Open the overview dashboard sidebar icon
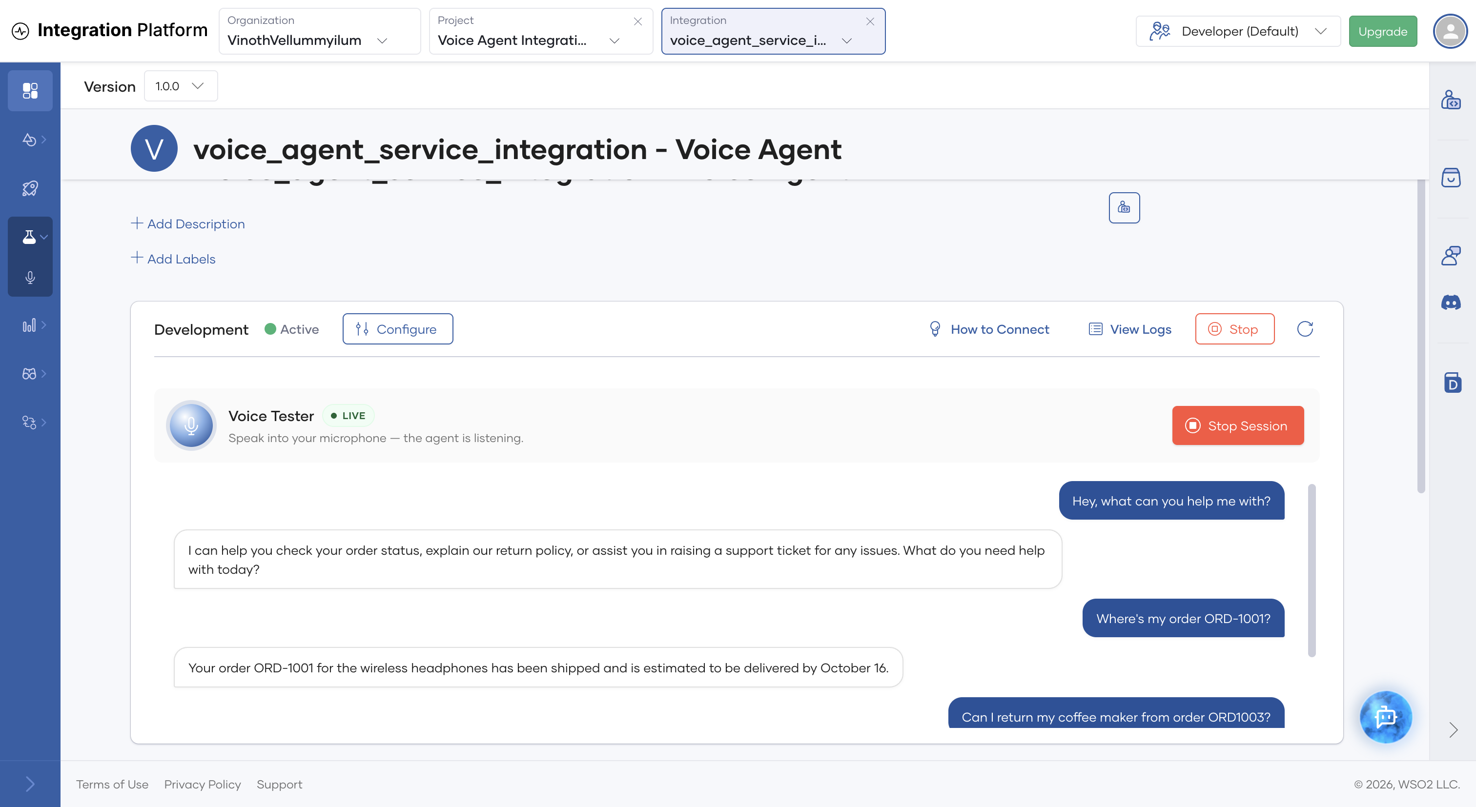The image size is (1476, 807). click(30, 90)
